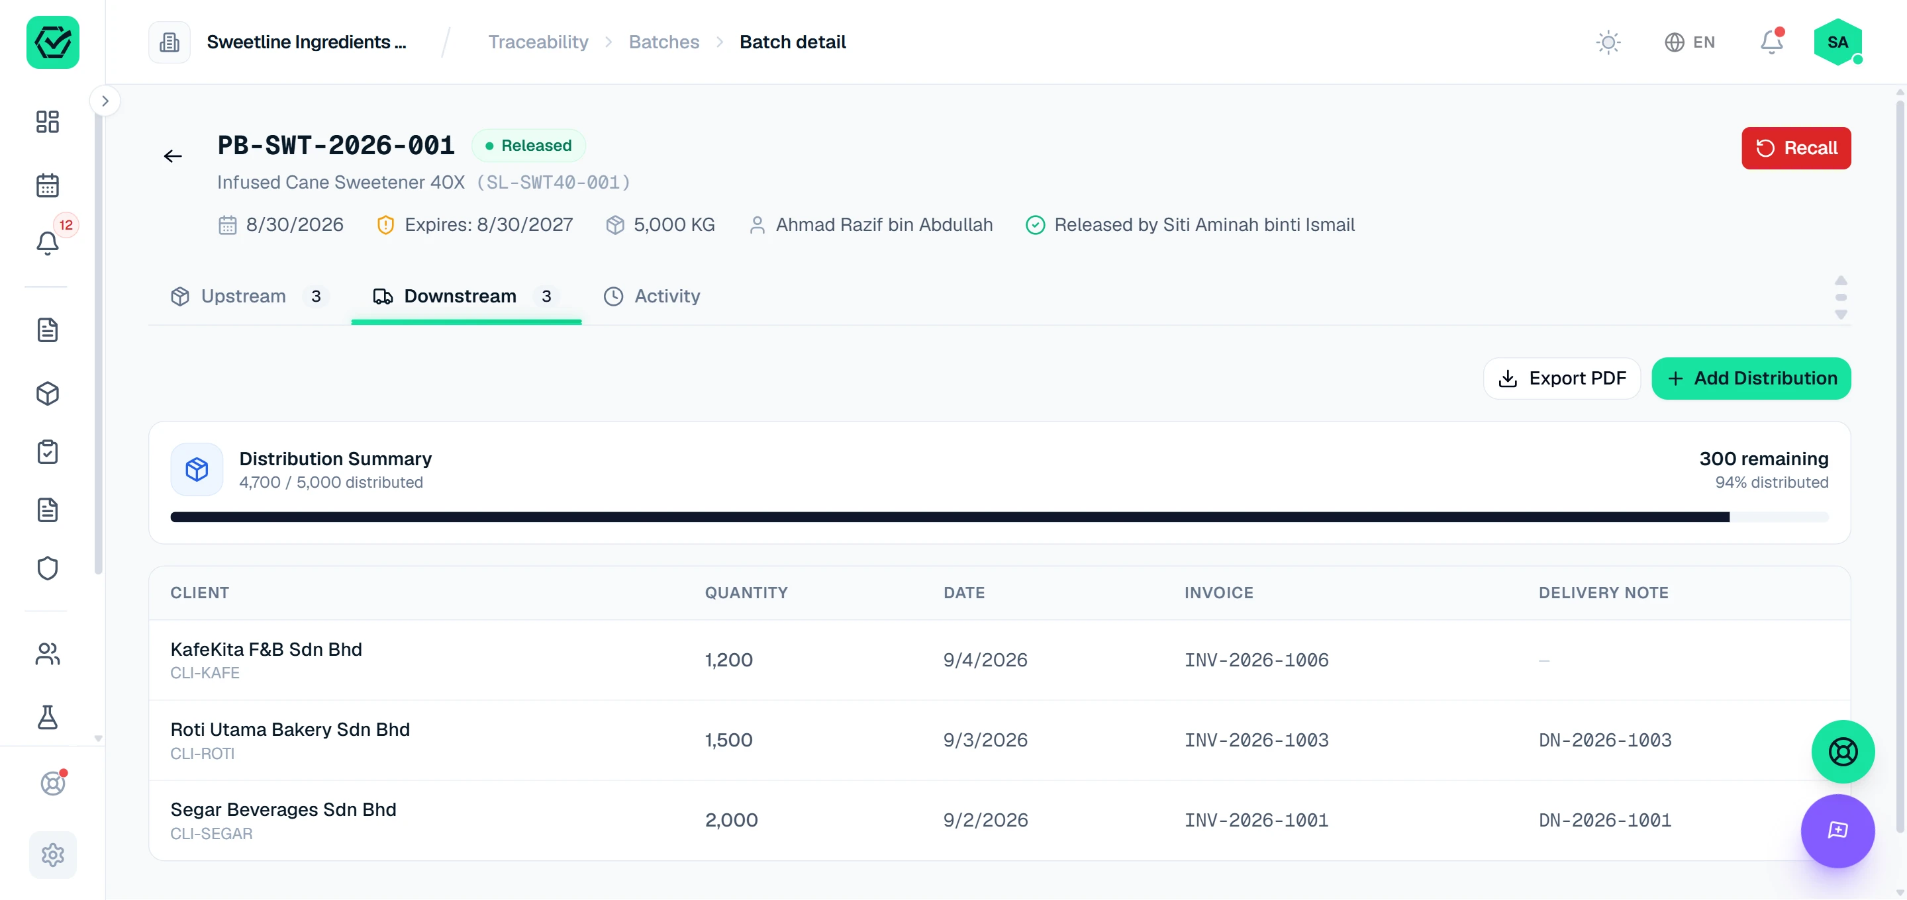Expand the sidebar with chevron arrow

coord(105,101)
